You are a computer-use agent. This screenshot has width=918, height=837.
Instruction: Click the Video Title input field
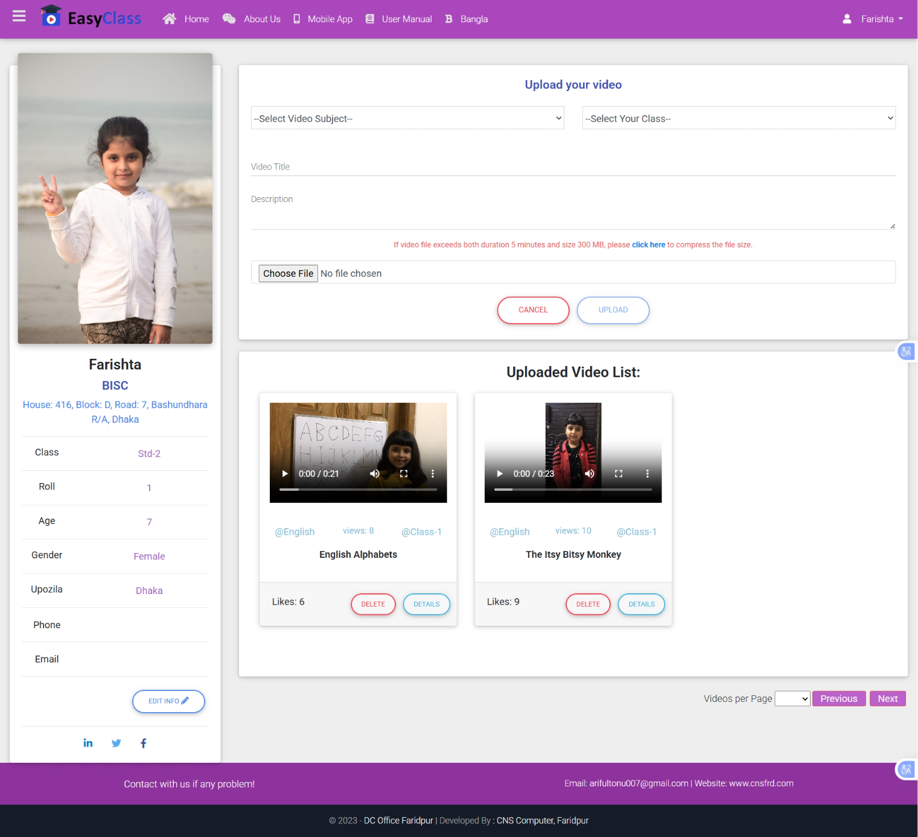pyautogui.click(x=573, y=167)
